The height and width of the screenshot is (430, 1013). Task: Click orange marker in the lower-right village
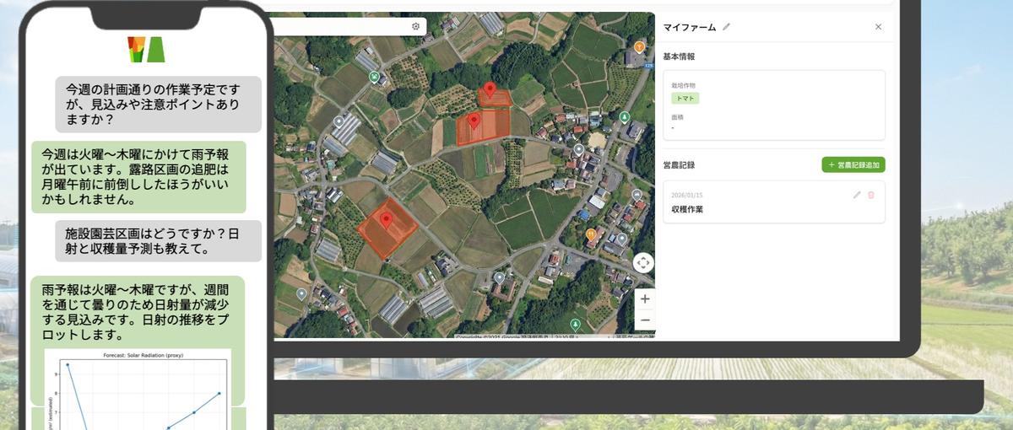coord(591,234)
